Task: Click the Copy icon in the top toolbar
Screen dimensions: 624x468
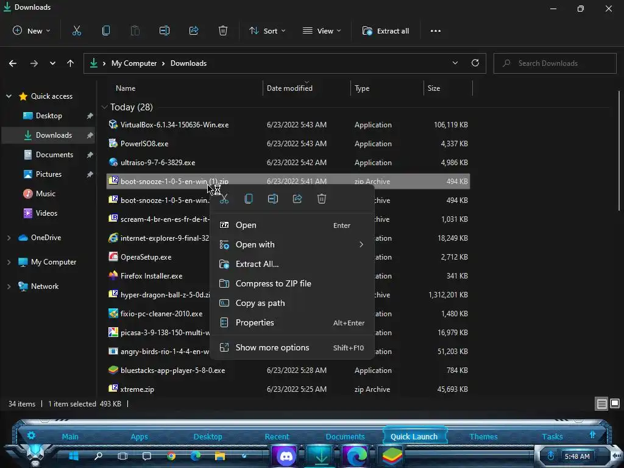Action: click(106, 30)
